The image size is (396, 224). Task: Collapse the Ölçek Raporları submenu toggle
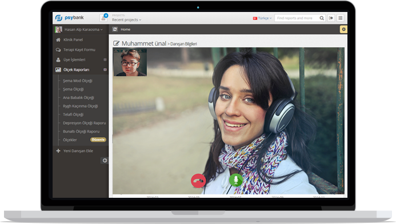tap(105, 70)
